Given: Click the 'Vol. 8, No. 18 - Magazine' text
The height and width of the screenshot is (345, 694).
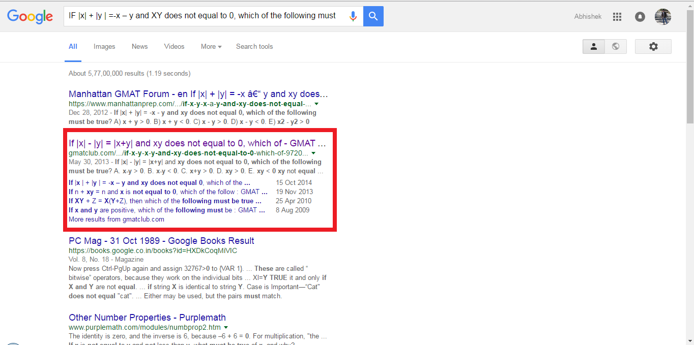Looking at the screenshot, I should pos(106,260).
